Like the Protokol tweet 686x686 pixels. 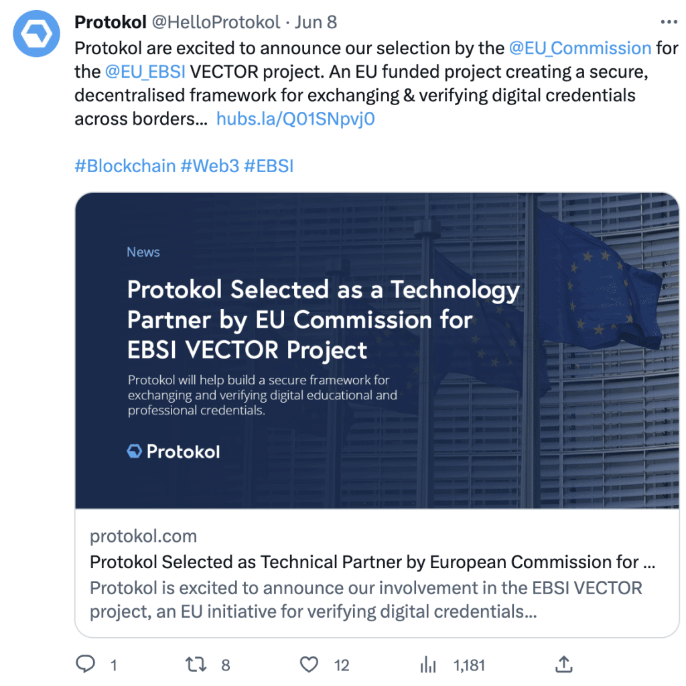coord(309,664)
